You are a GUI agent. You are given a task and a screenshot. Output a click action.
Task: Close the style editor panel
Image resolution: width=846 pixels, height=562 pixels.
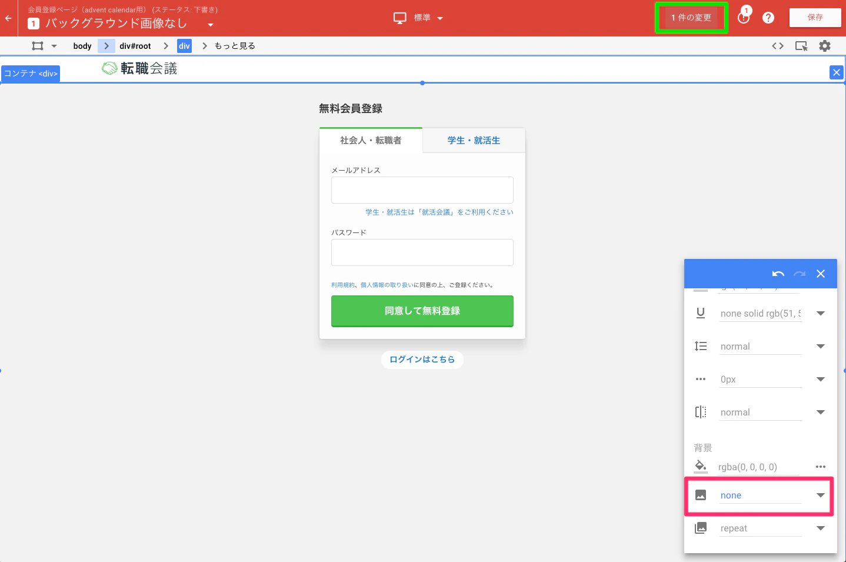(x=821, y=274)
